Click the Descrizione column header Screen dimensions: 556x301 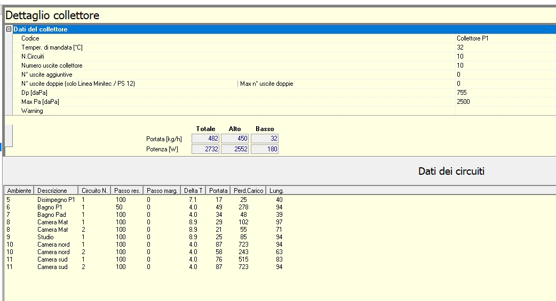click(52, 191)
